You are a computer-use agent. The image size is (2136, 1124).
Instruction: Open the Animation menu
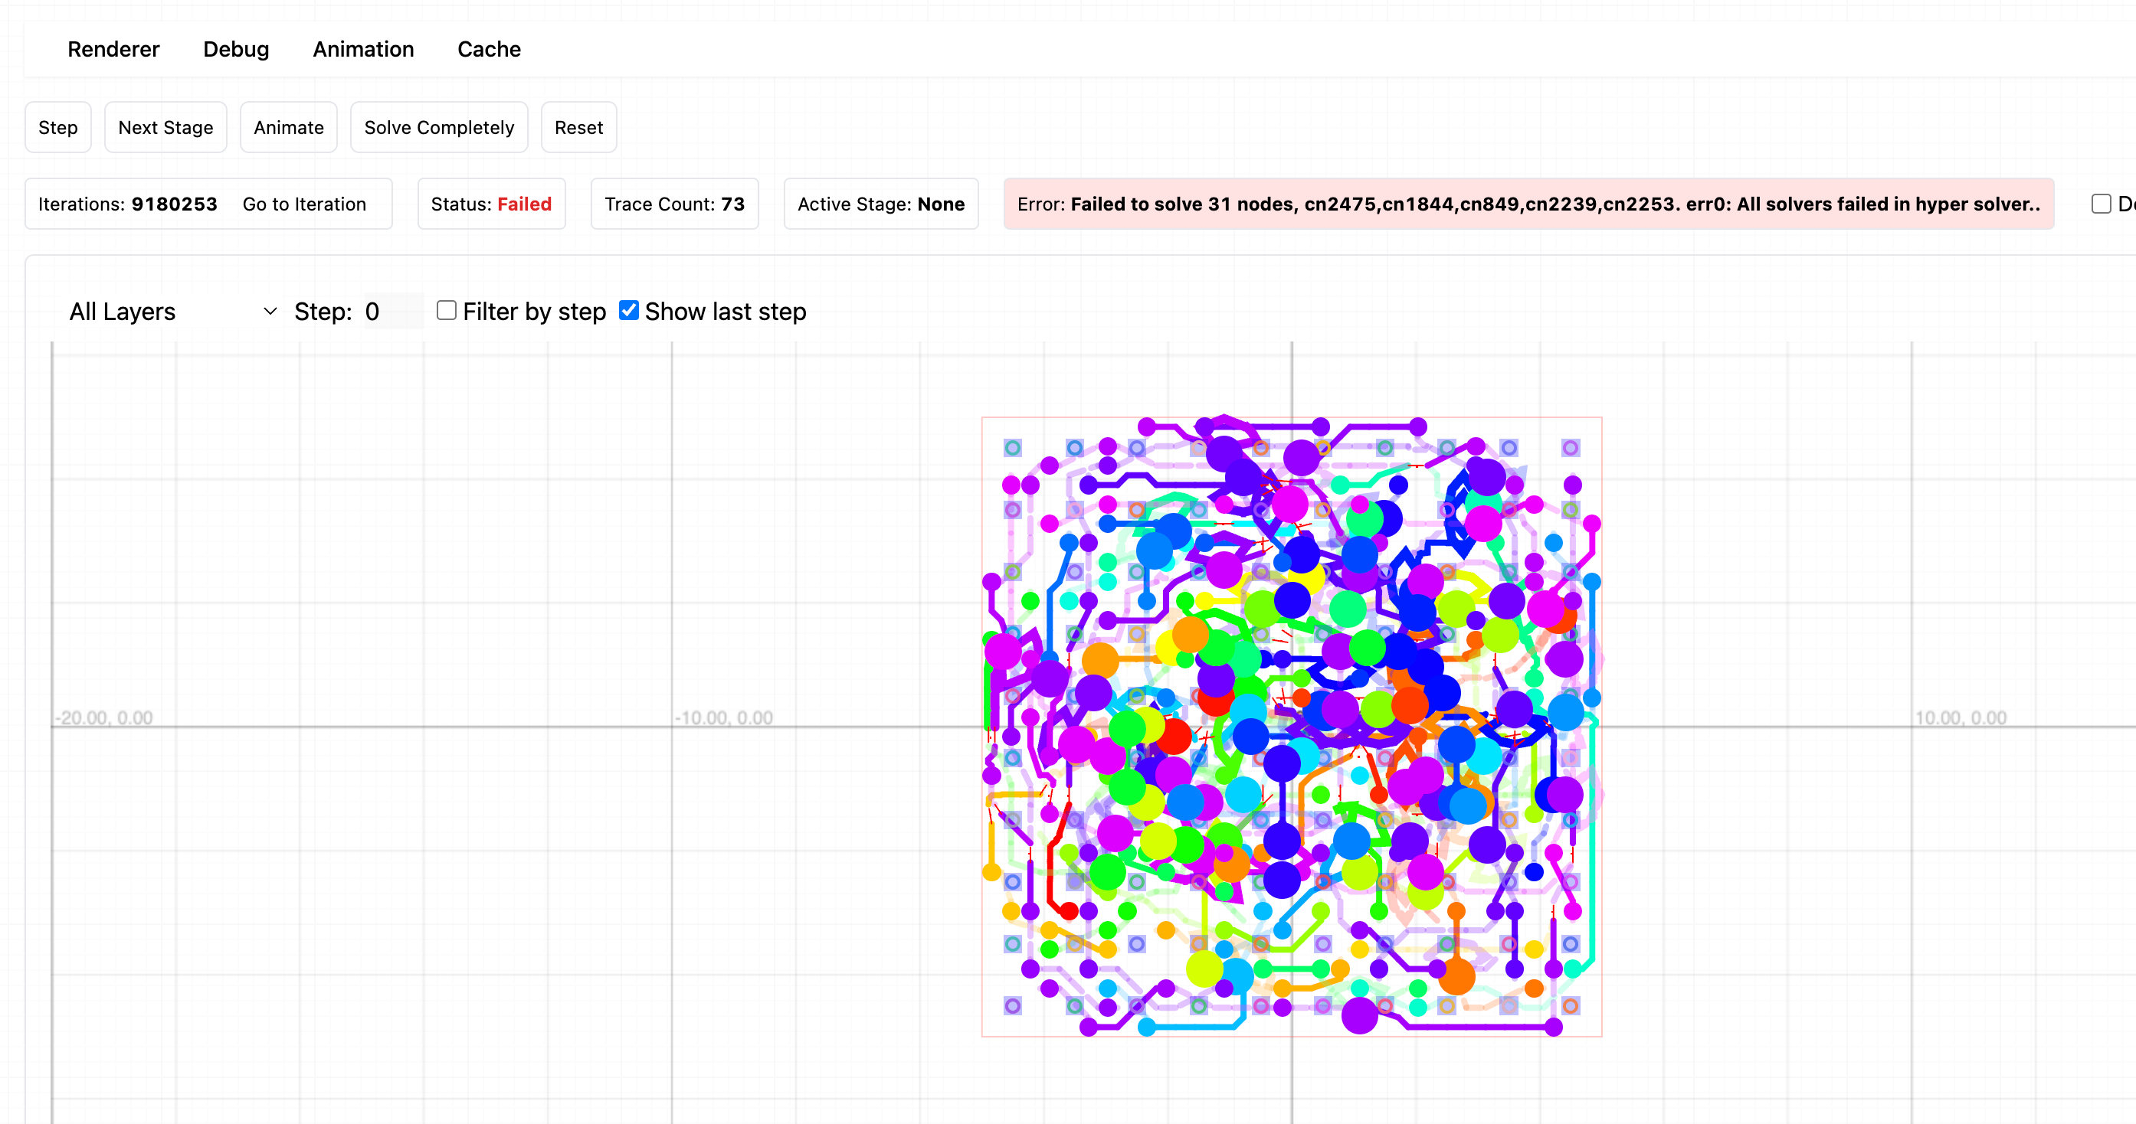click(363, 49)
